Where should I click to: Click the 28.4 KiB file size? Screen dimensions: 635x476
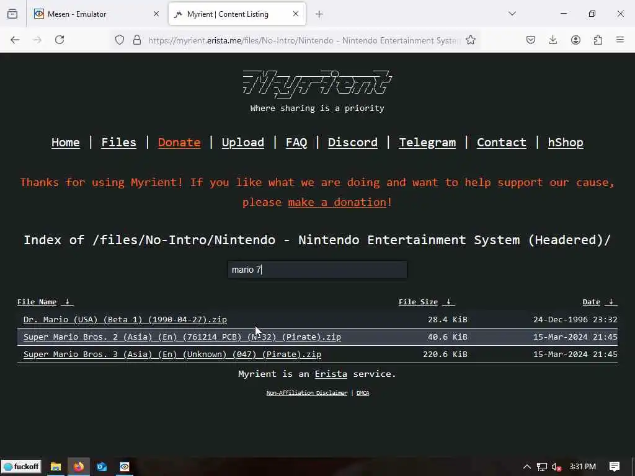[448, 319]
